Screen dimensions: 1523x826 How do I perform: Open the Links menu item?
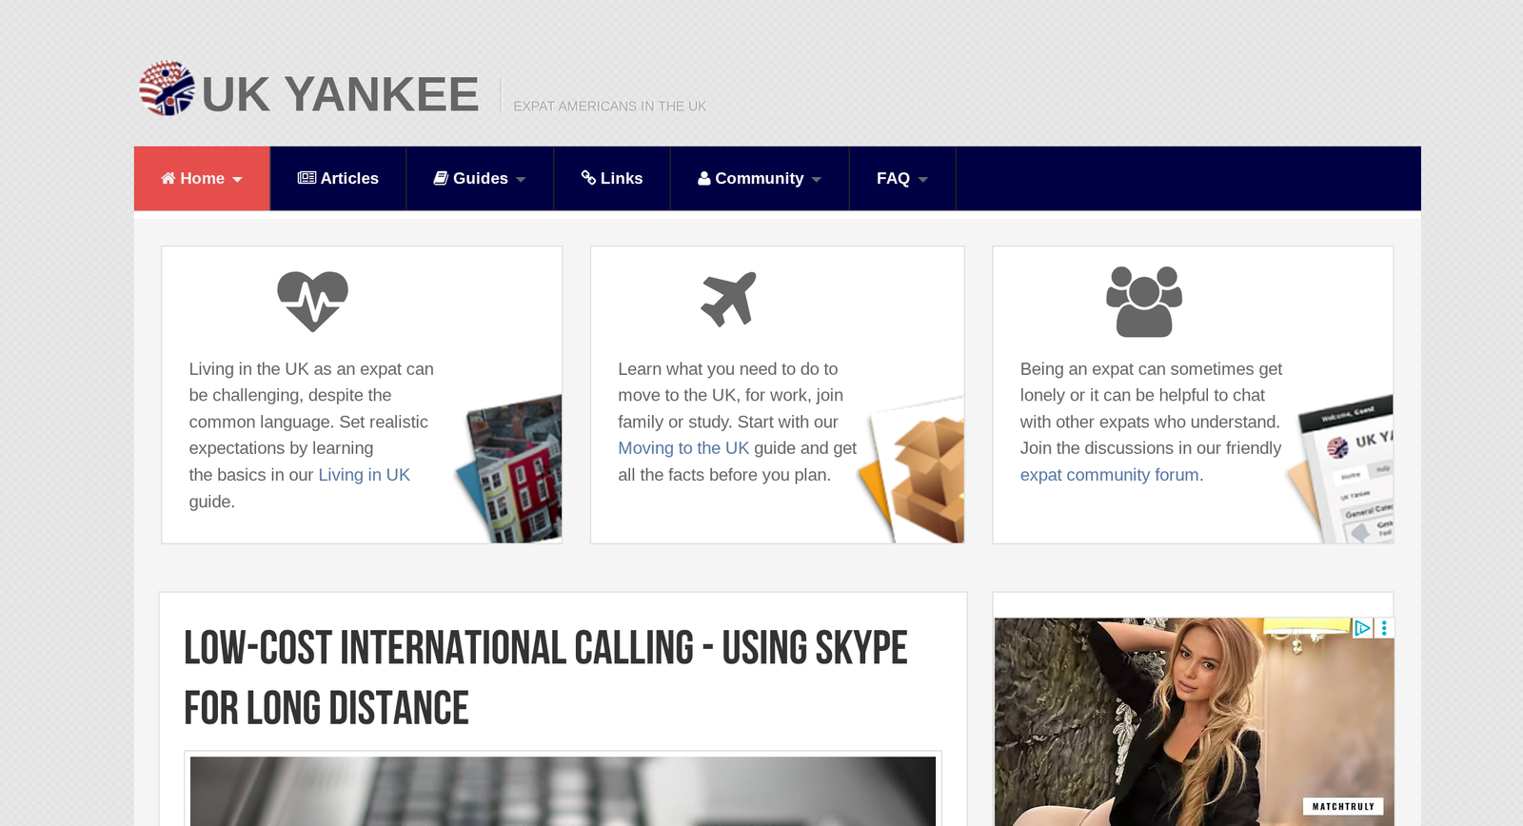pyautogui.click(x=612, y=178)
